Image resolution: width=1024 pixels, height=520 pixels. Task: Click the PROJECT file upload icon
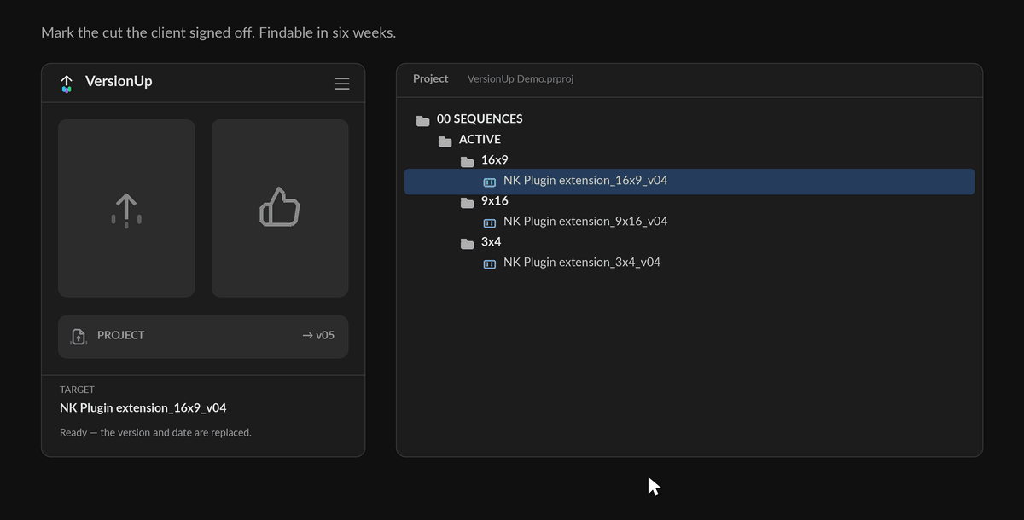click(x=78, y=336)
